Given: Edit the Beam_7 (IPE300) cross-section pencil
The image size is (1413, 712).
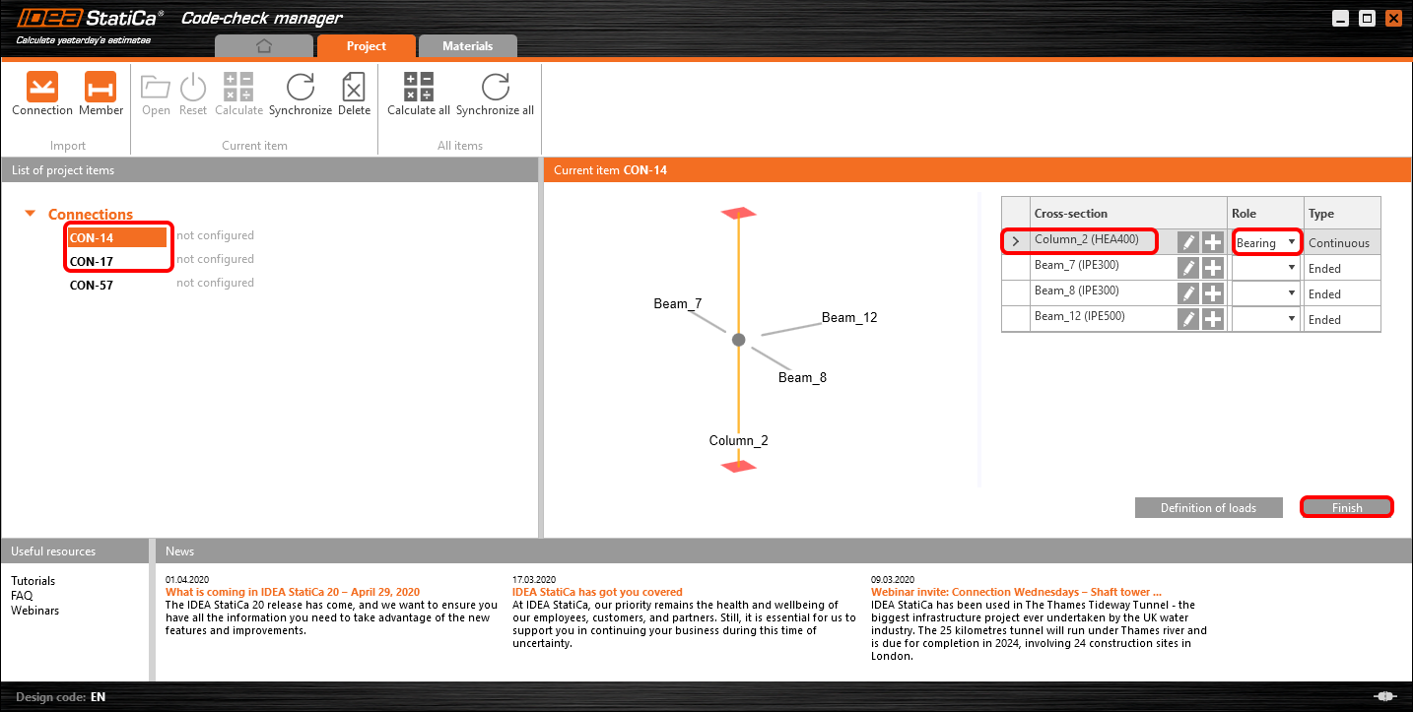Looking at the screenshot, I should click(1188, 268).
